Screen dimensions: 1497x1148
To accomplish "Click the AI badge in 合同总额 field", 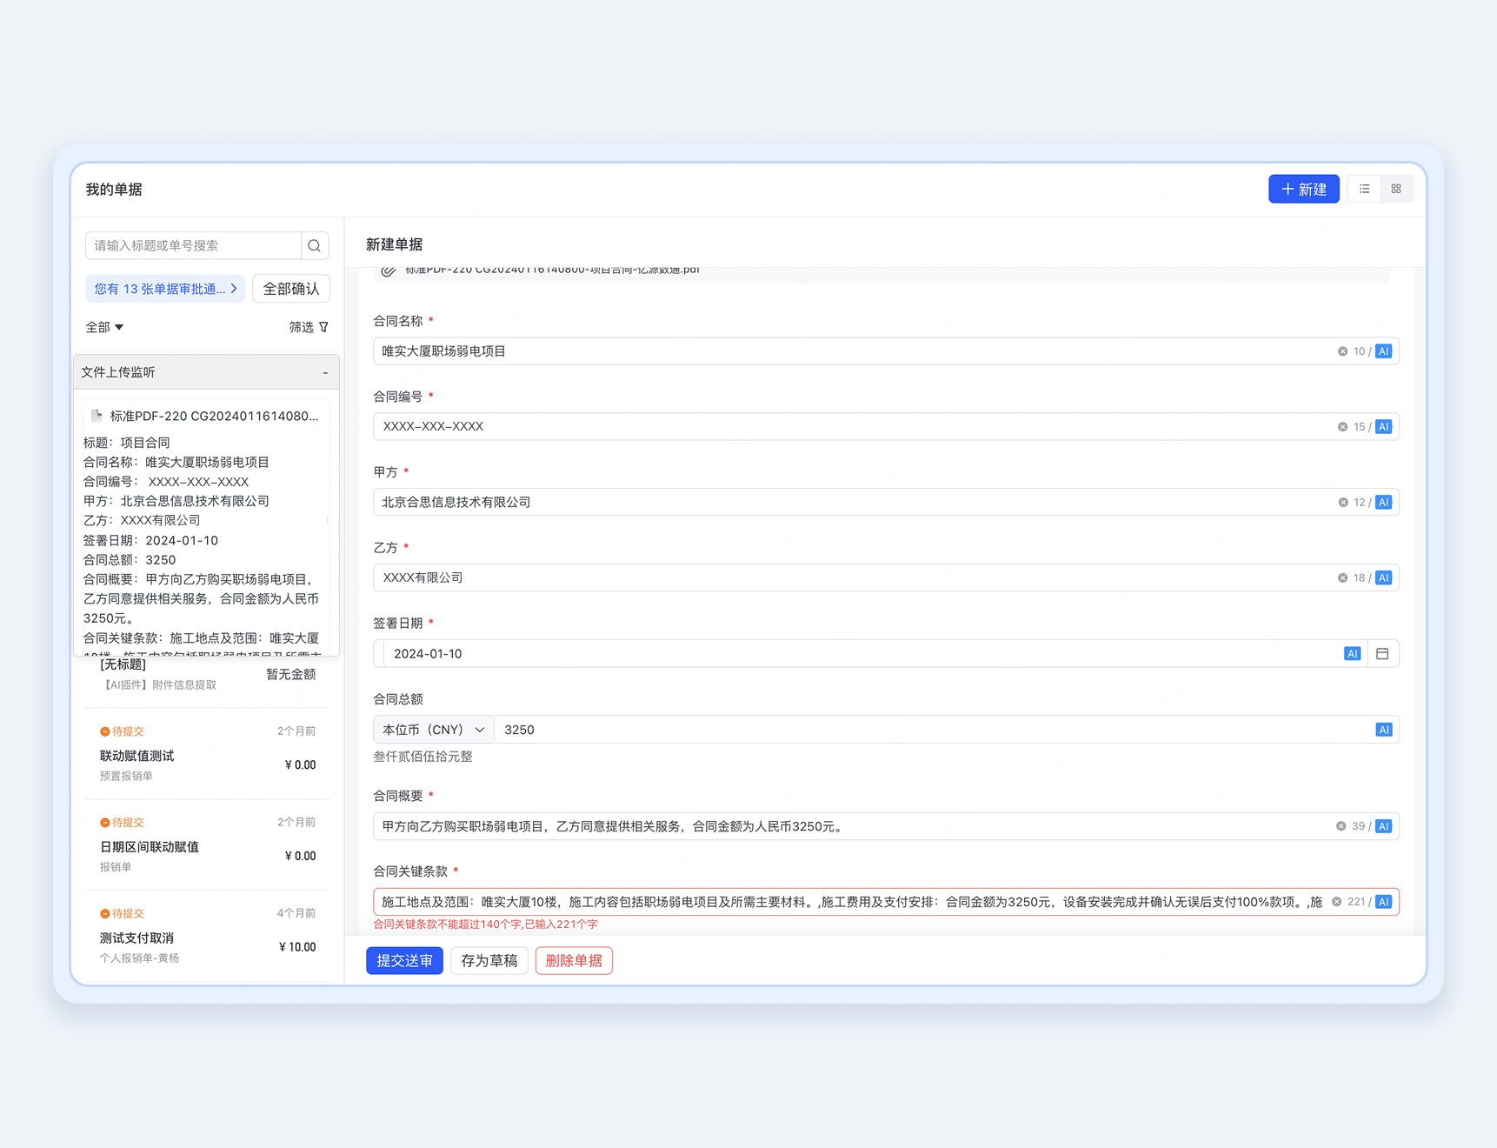I will (1383, 730).
